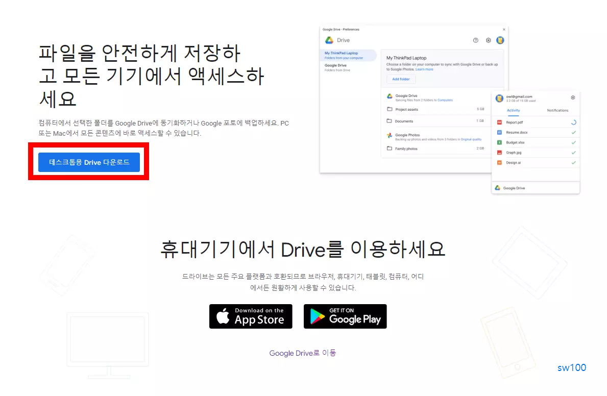Image resolution: width=607 pixels, height=396 pixels.
Task: Click the Google Drive로 이동 link
Action: 302,353
